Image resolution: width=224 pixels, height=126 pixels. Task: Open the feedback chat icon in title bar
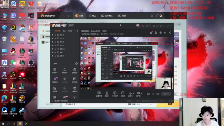(x=150, y=26)
